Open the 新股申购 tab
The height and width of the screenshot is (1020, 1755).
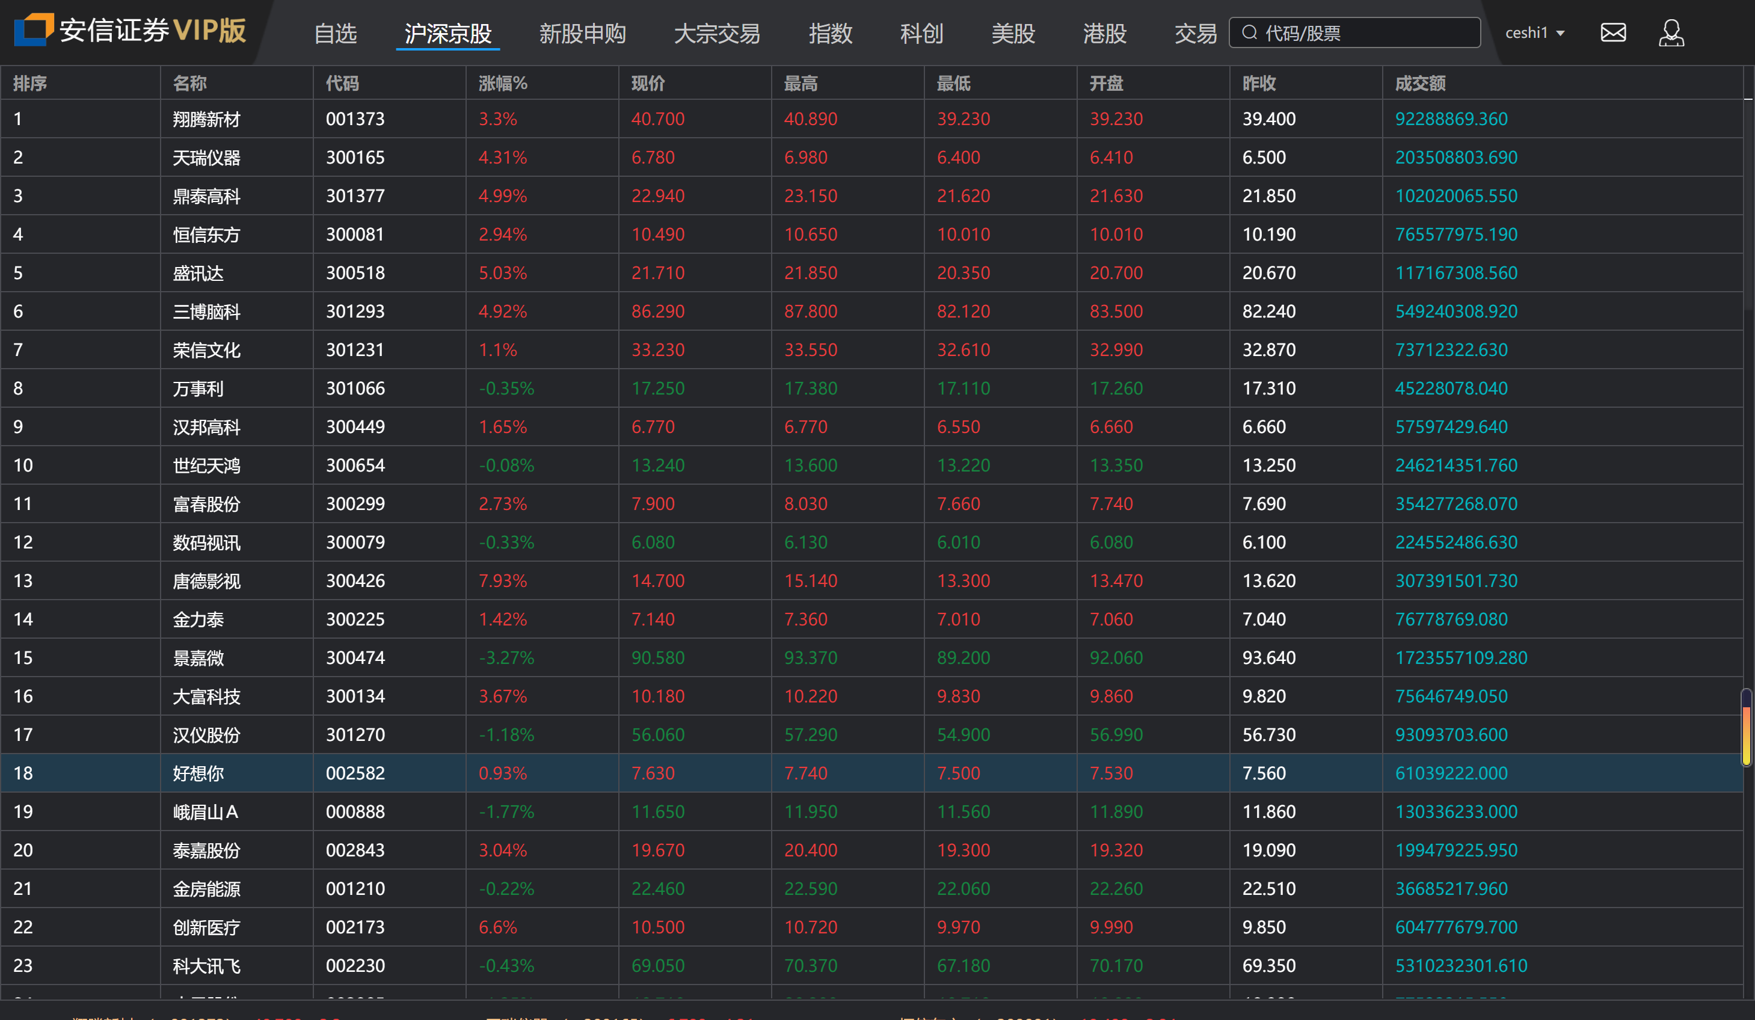(x=582, y=34)
